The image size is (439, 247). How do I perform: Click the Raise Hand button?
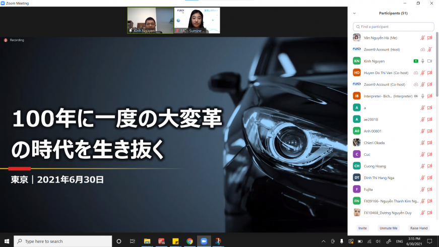point(419,228)
